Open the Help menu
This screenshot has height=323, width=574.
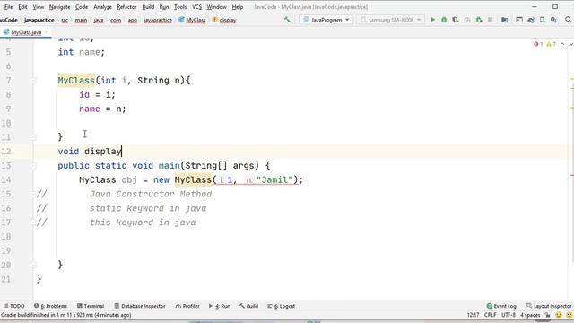click(238, 7)
